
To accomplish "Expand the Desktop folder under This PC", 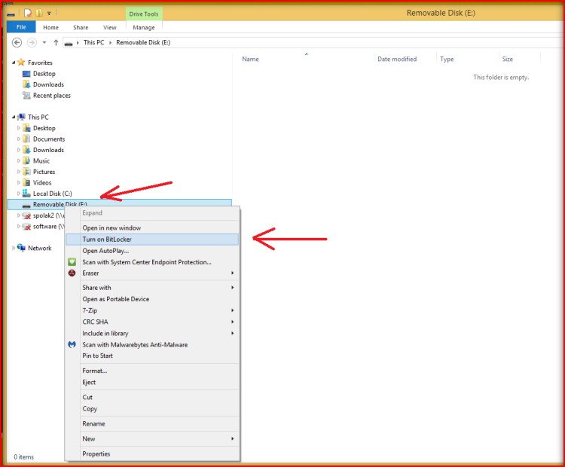I will click(x=19, y=128).
